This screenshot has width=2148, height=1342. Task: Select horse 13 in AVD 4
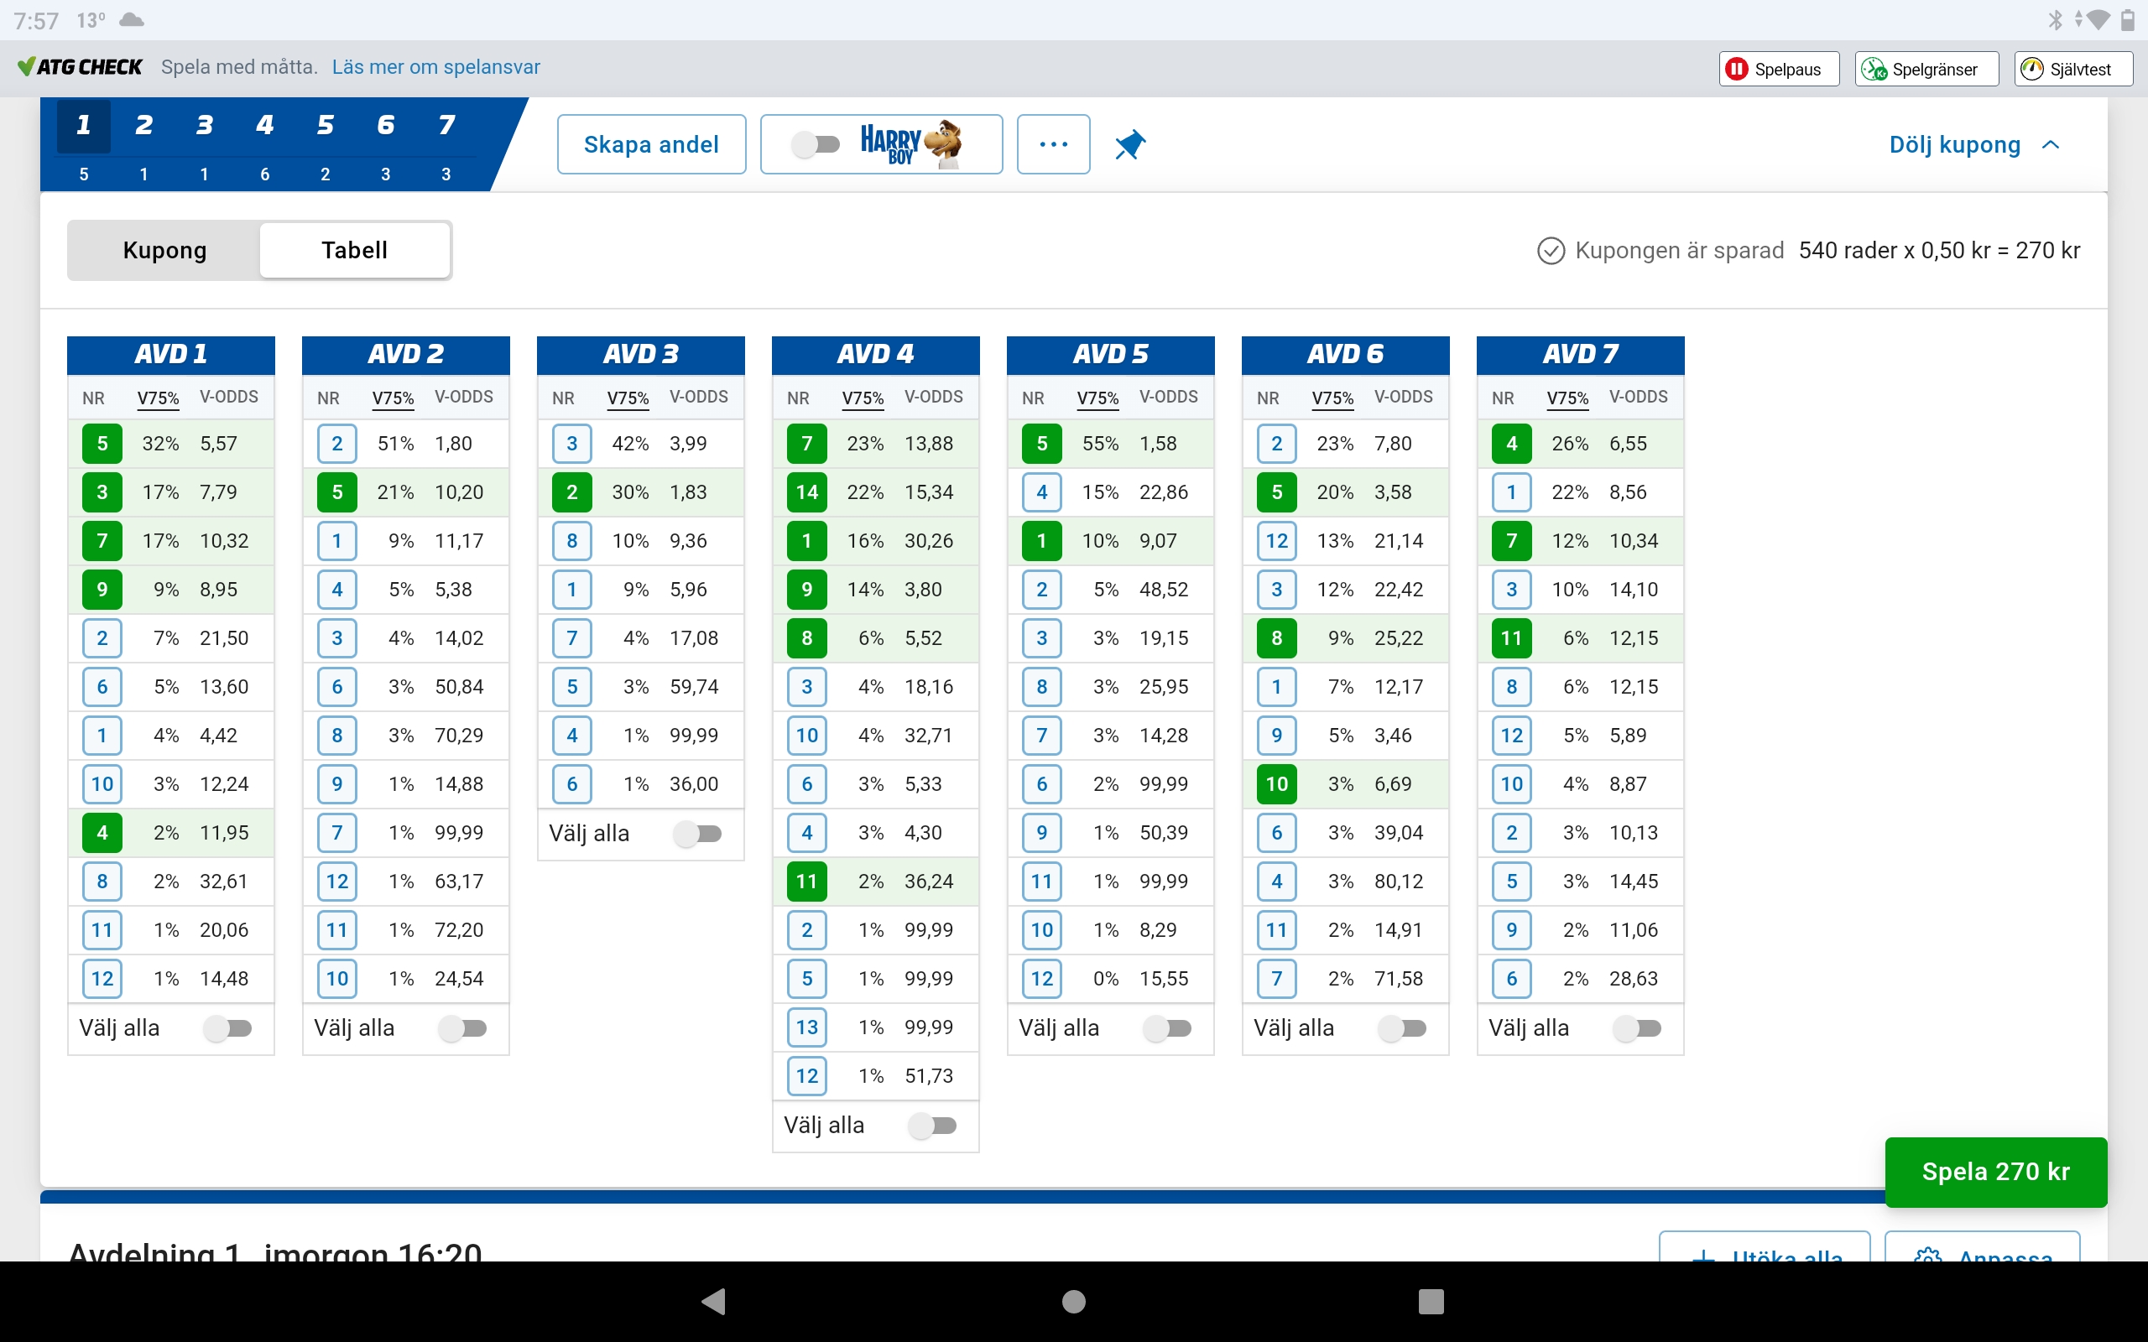807,1027
